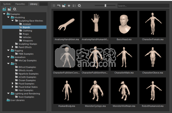Expand the Fluid Examples folder
The width and height of the screenshot is (172, 113).
(x=13, y=83)
